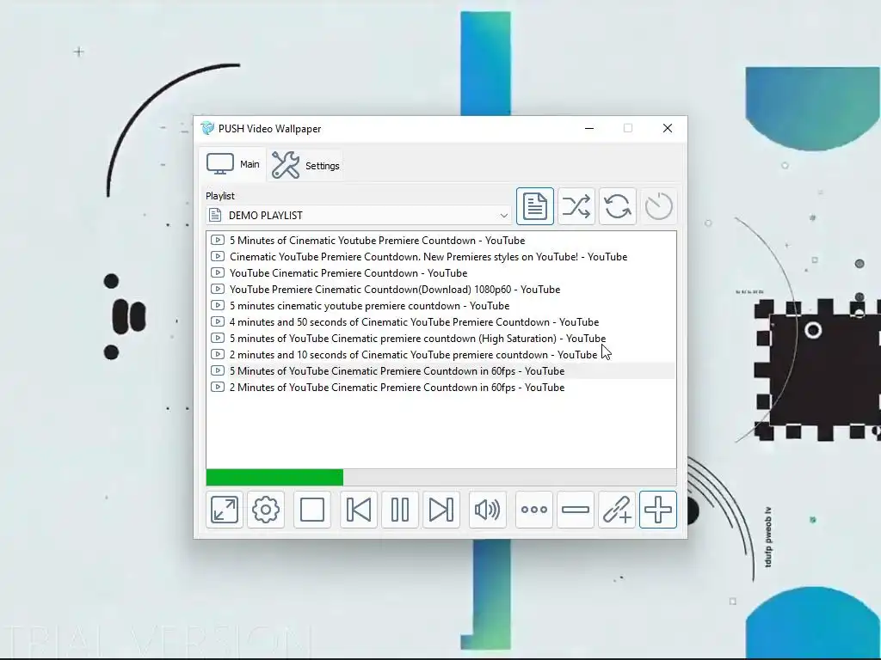Close the PUSH Video Wallpaper window

pyautogui.click(x=668, y=128)
